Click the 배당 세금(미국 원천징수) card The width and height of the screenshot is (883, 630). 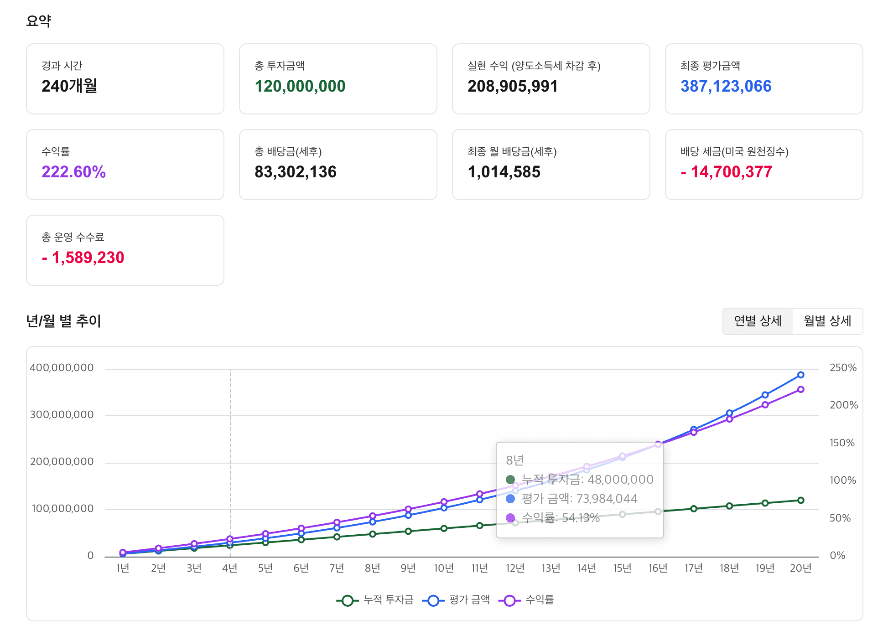click(764, 165)
